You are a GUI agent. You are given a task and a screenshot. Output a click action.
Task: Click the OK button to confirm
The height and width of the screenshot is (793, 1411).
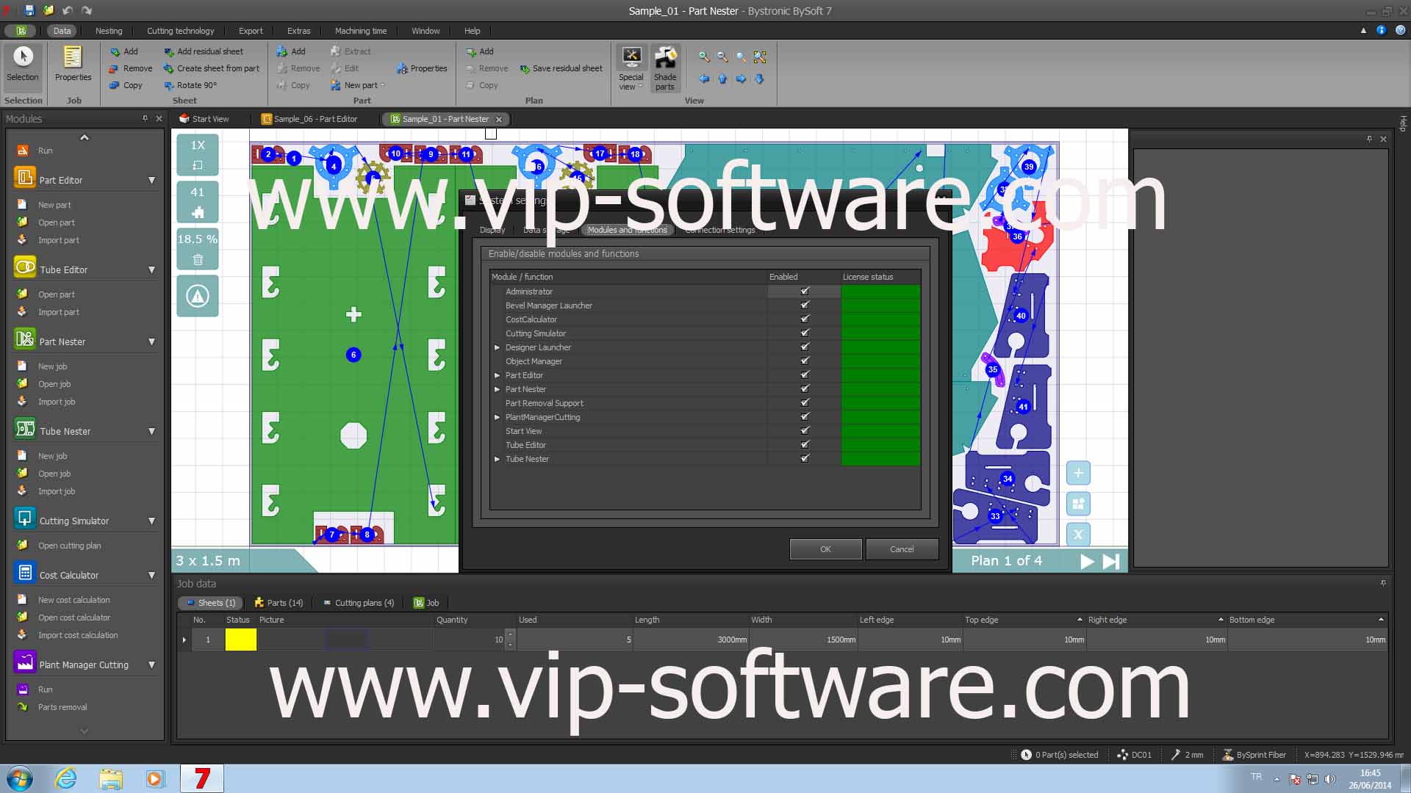[x=825, y=549]
